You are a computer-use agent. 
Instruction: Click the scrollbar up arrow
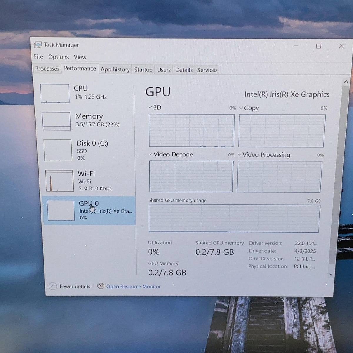(346, 82)
